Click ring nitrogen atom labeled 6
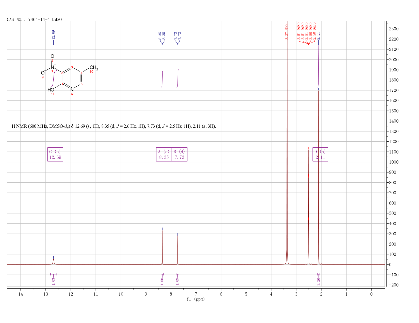Image resolution: width=419 pixels, height=323 pixels. [x=72, y=90]
